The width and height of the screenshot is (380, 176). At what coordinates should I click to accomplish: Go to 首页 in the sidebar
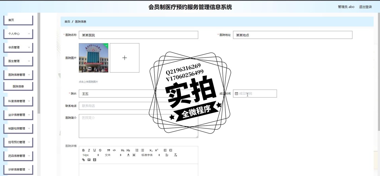tap(18, 20)
